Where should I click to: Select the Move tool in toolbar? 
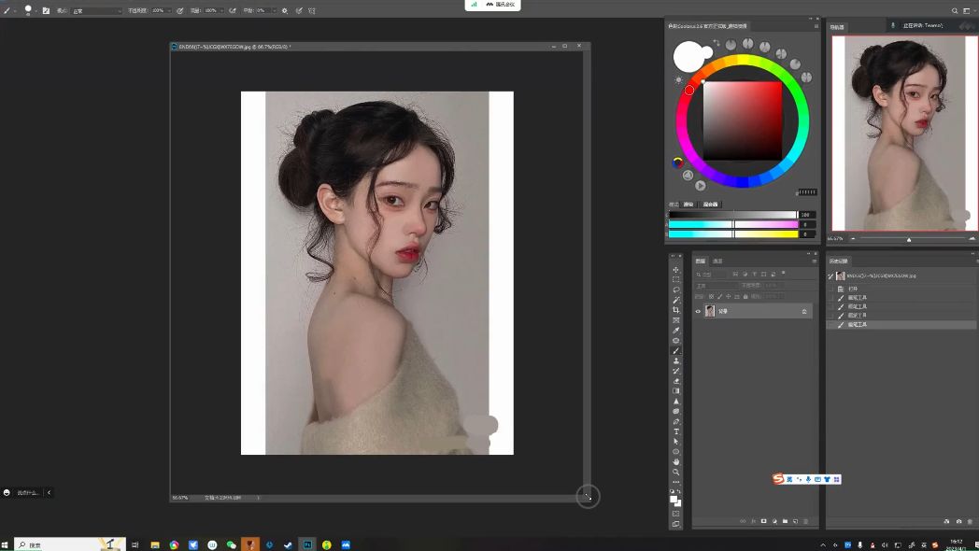(675, 270)
